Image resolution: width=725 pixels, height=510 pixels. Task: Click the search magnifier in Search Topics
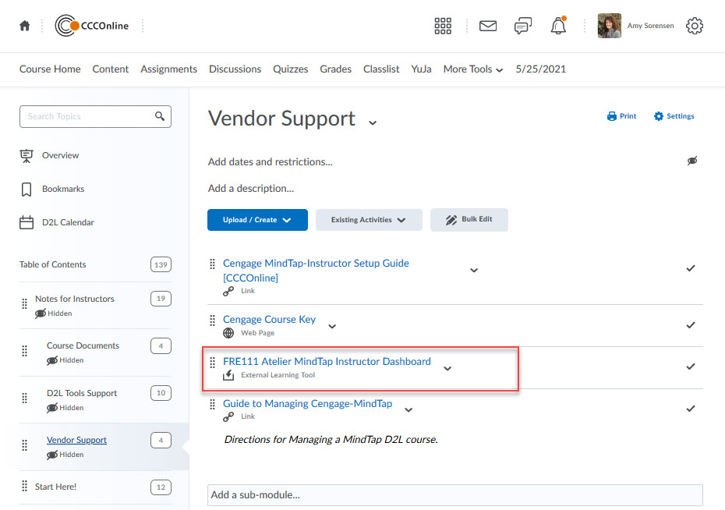coord(160,116)
